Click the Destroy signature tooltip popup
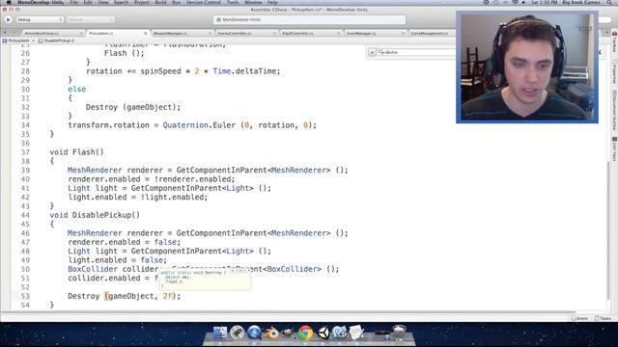 point(205,279)
